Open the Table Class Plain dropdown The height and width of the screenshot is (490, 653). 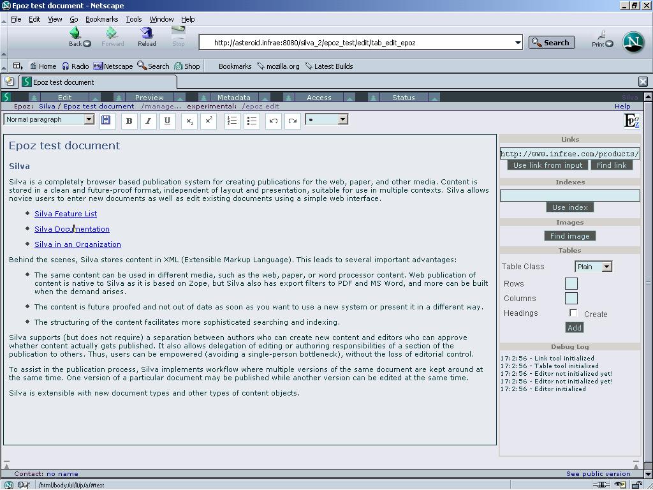coord(607,267)
